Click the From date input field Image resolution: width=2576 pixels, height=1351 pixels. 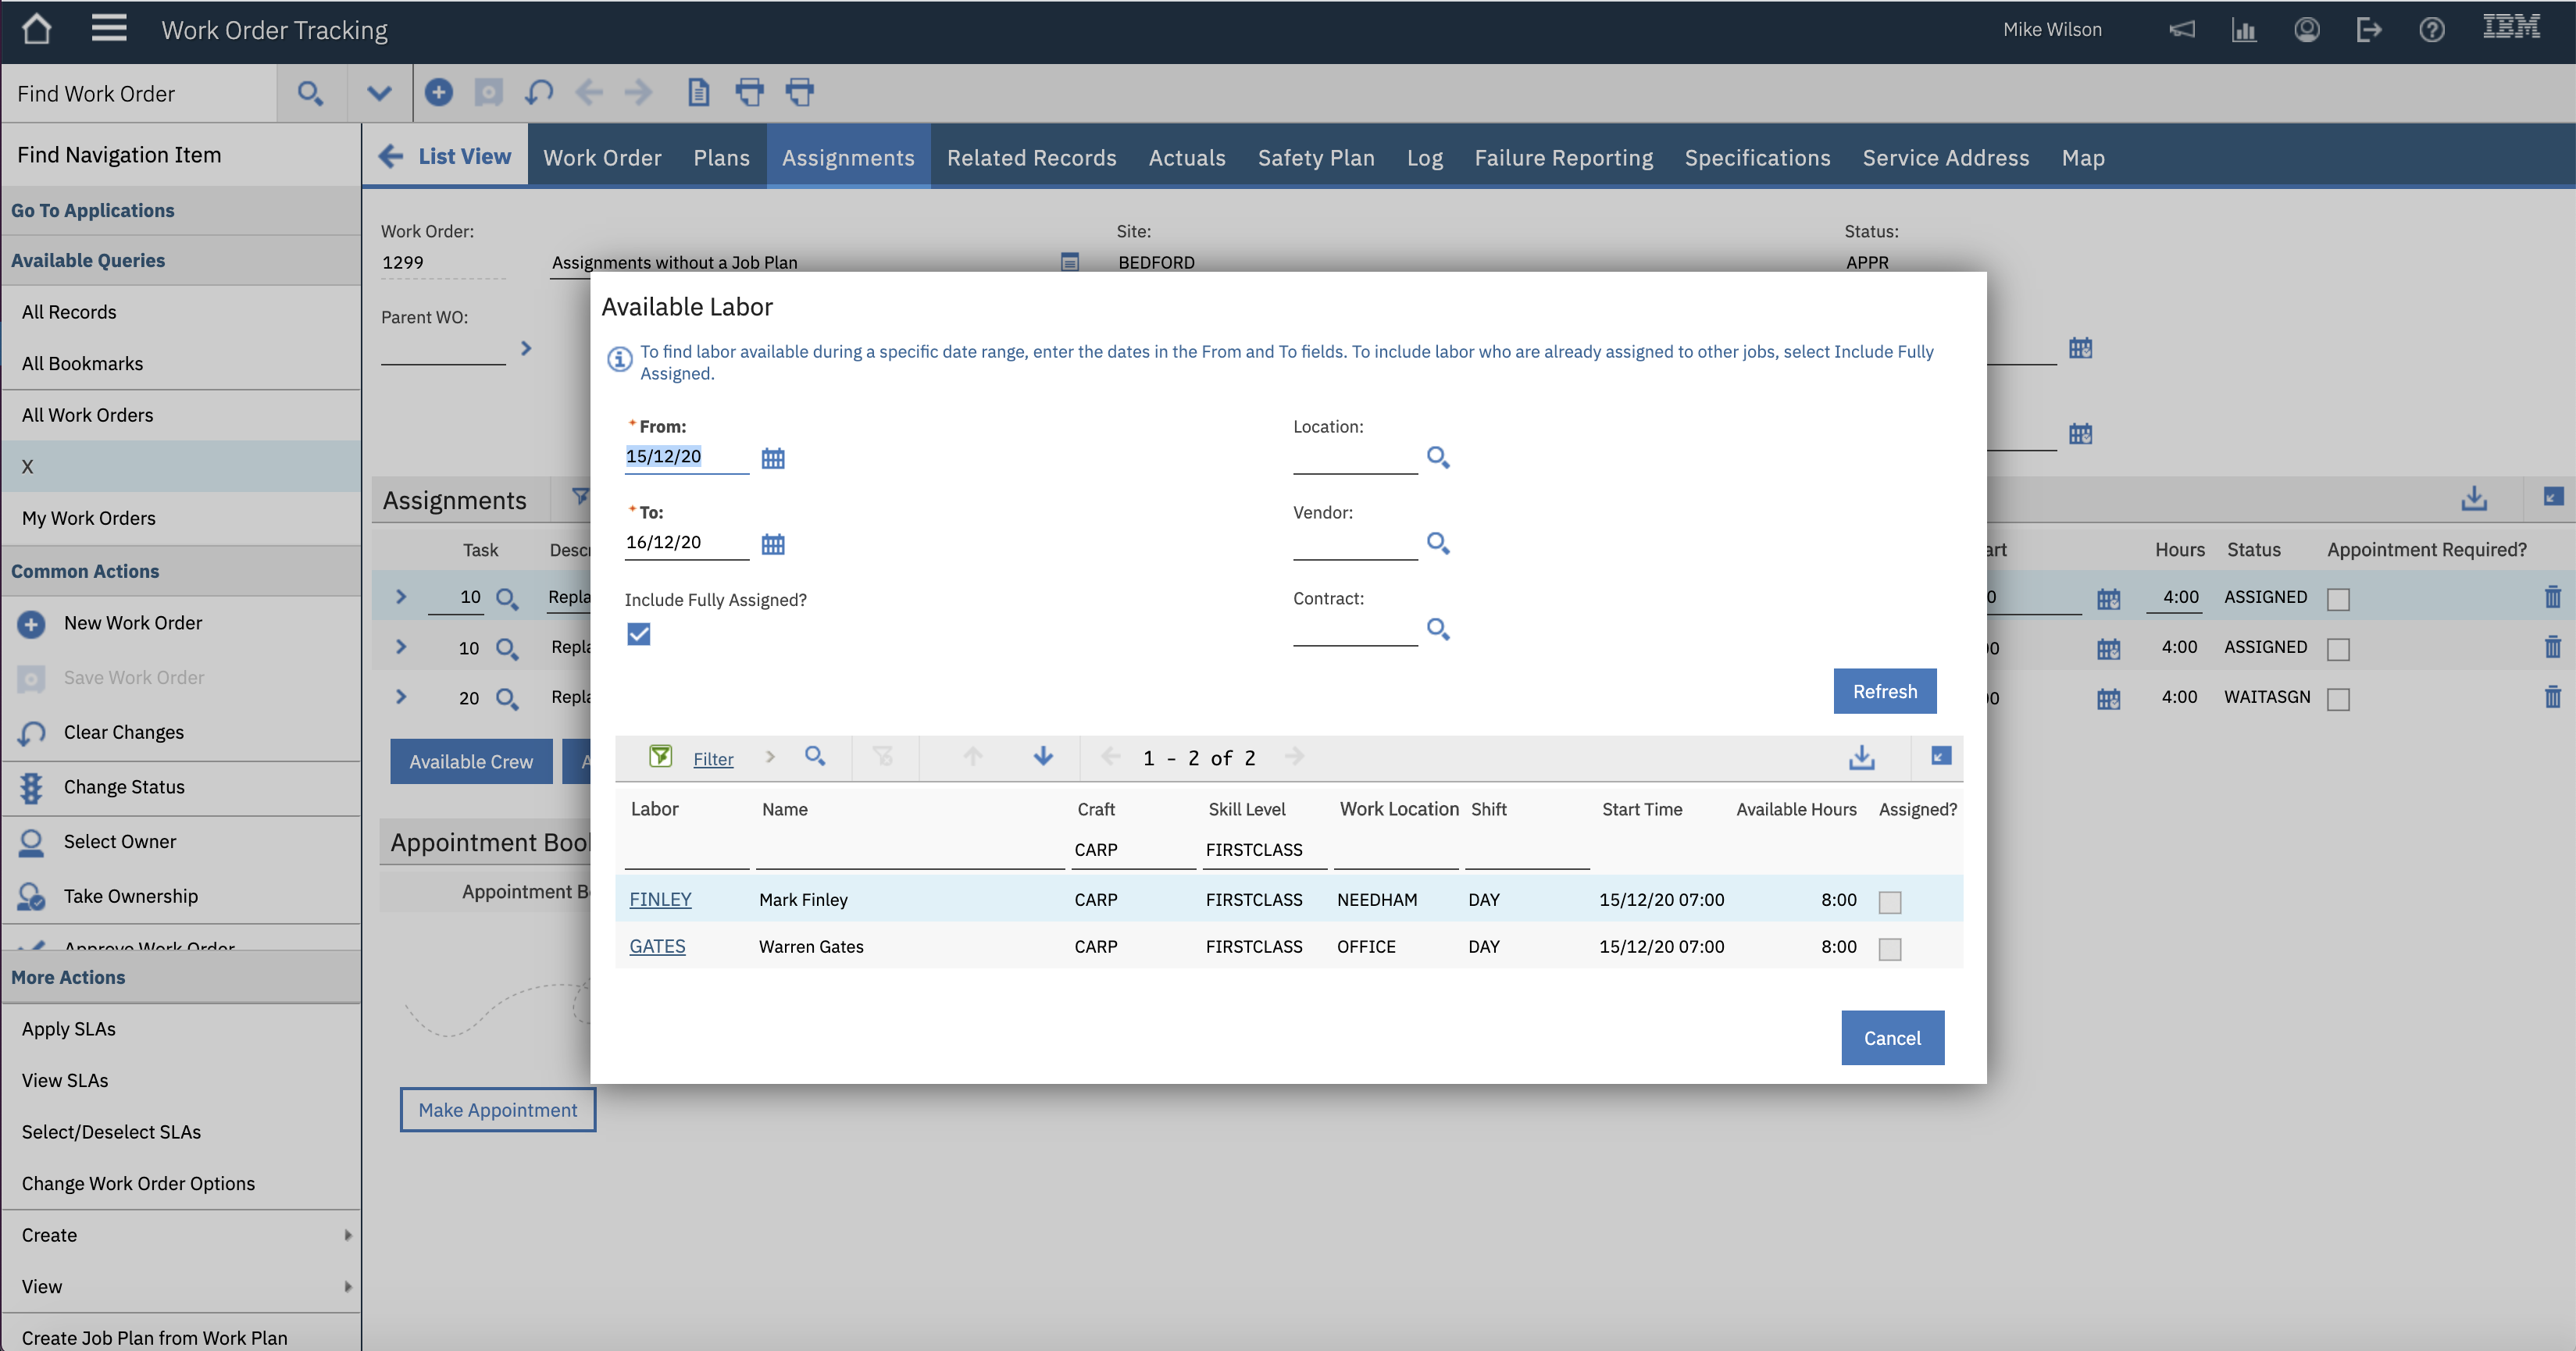point(684,457)
